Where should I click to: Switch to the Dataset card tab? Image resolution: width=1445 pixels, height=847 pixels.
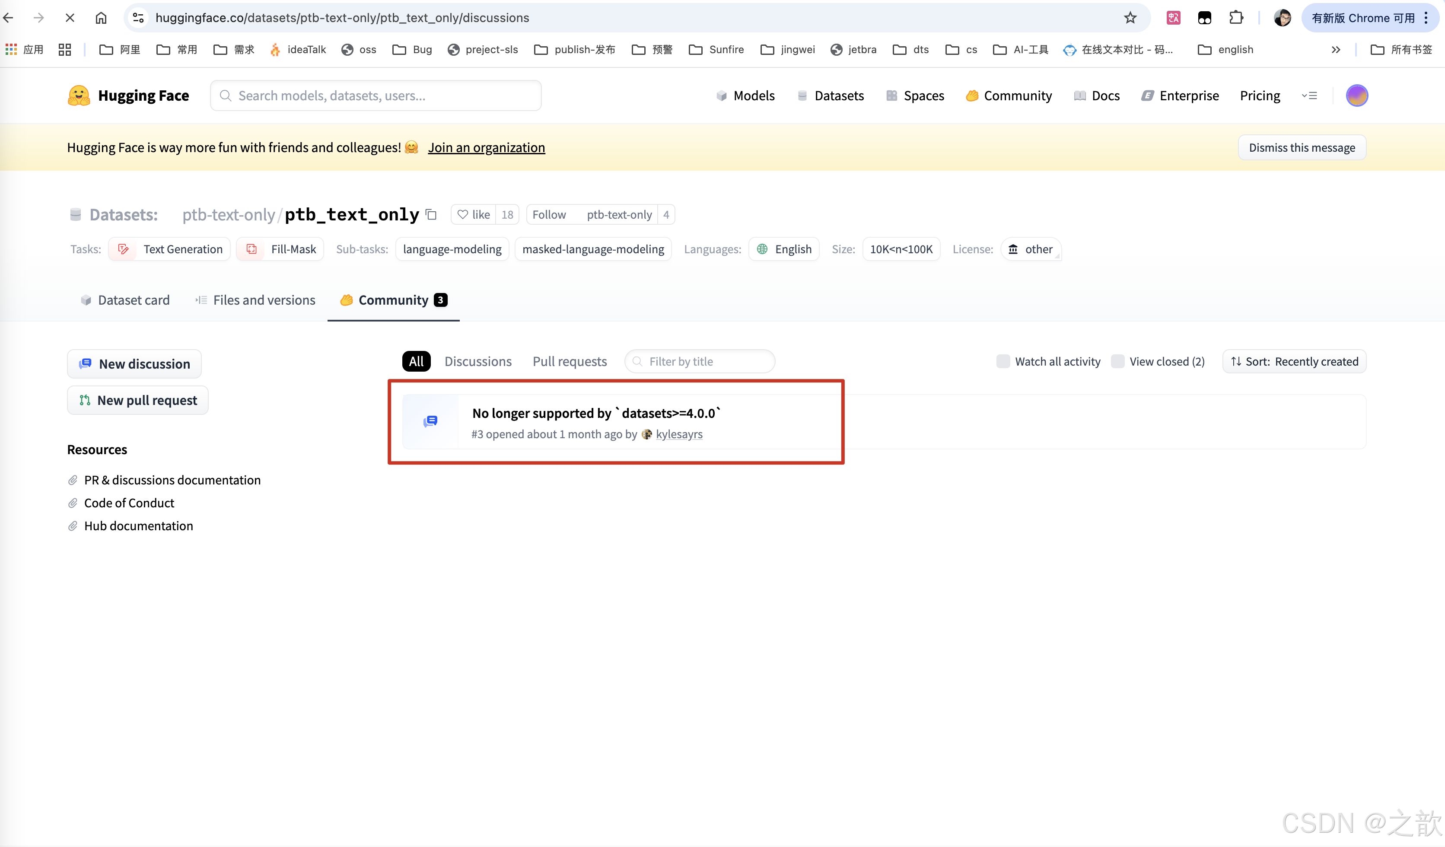pyautogui.click(x=125, y=300)
